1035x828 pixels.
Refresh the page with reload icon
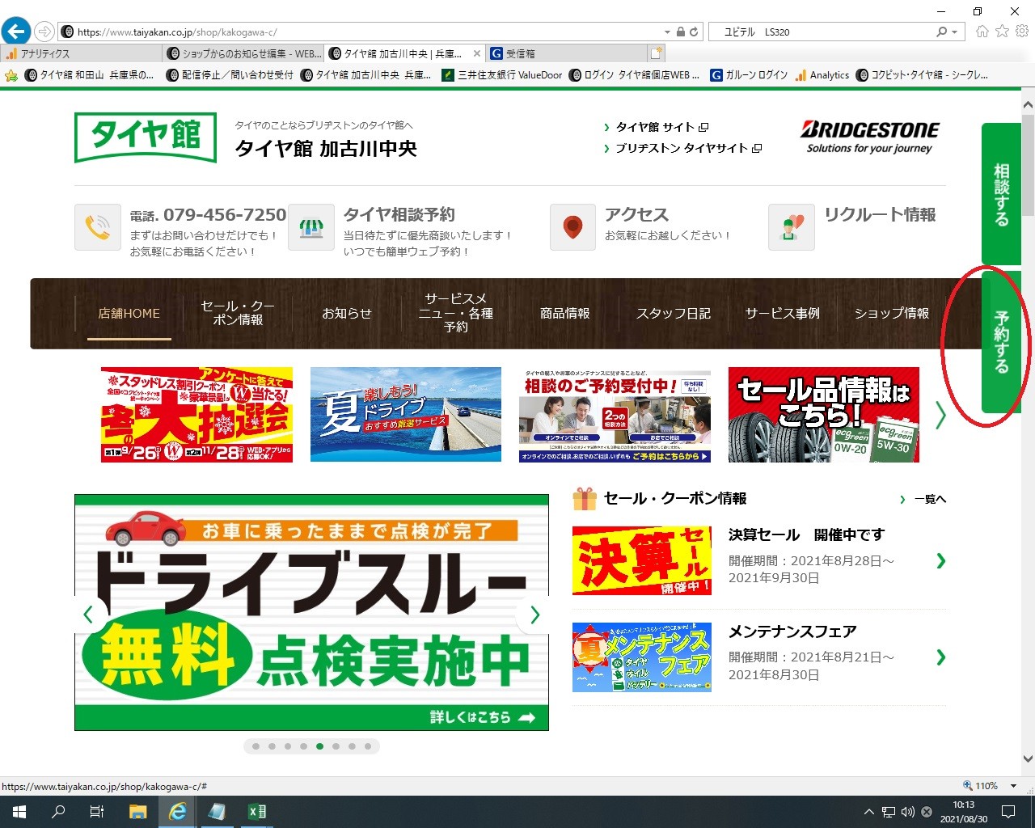[x=694, y=32]
